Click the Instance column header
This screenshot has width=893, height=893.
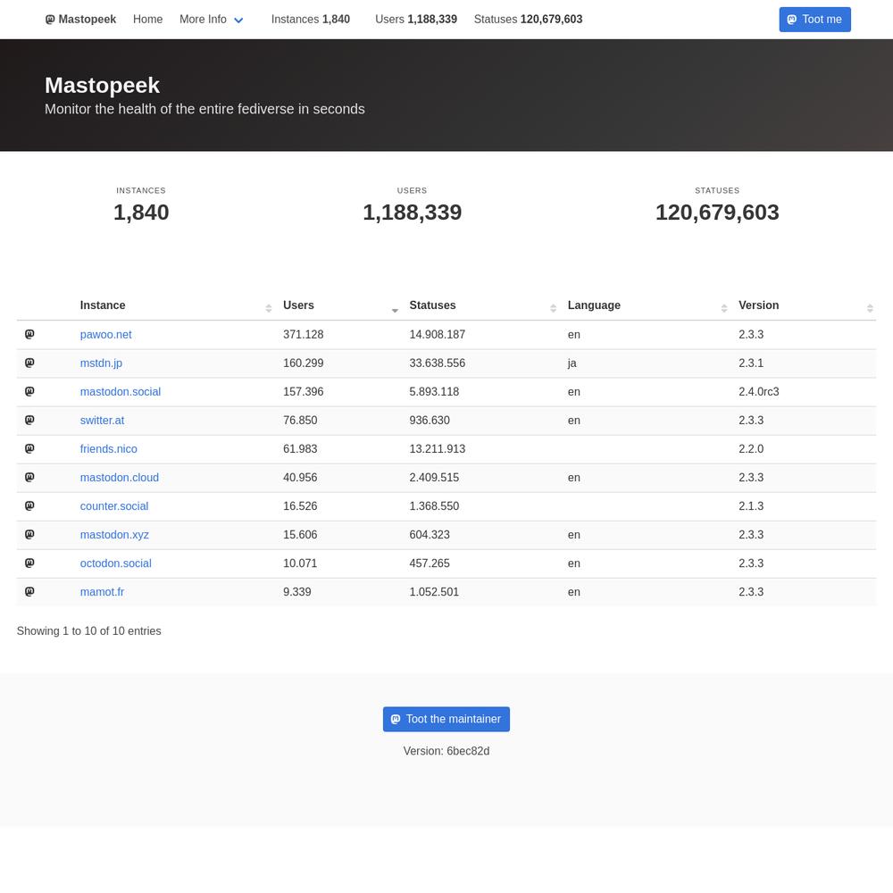click(174, 305)
